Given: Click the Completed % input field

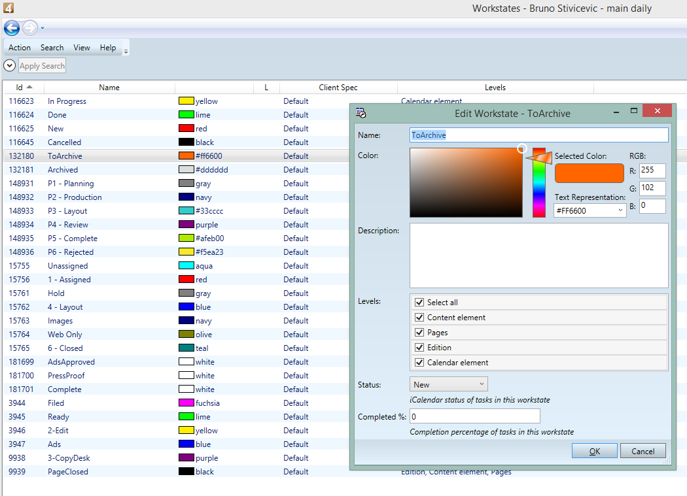Looking at the screenshot, I should pyautogui.click(x=474, y=416).
